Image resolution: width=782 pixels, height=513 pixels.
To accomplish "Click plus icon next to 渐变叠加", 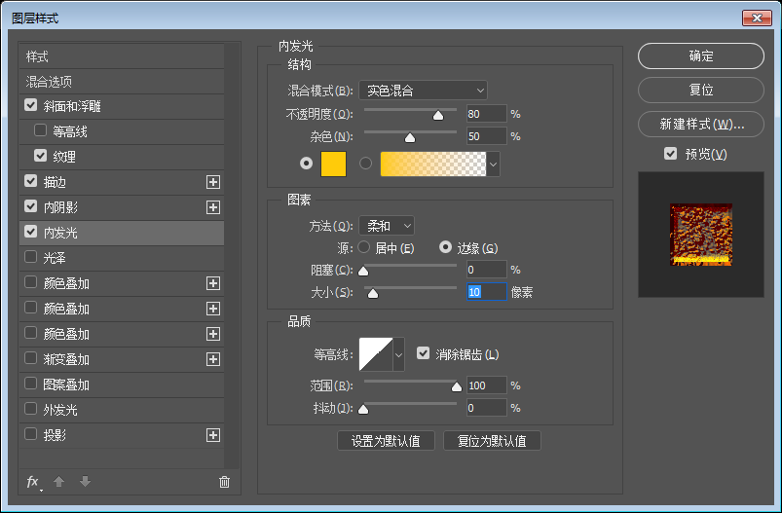I will coord(213,359).
